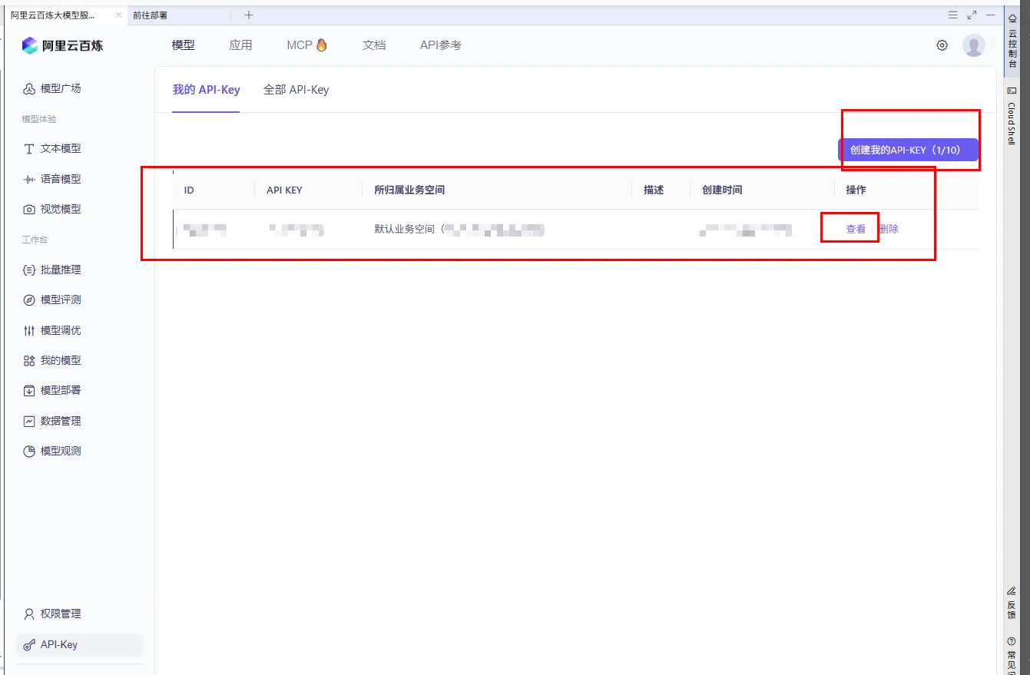This screenshot has height=675, width=1030.
Task: Open 我的模型 in the sidebar
Action: pyautogui.click(x=52, y=360)
